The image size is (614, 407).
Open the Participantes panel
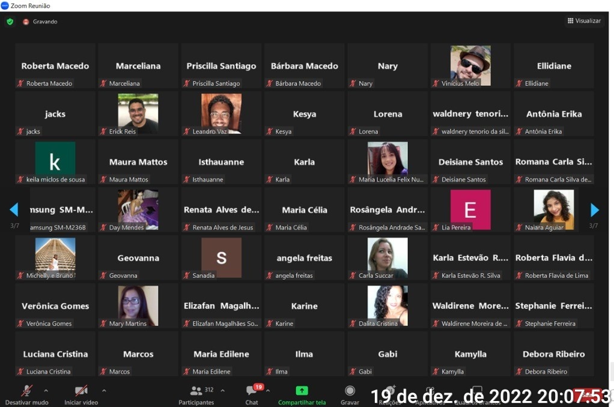(x=196, y=391)
